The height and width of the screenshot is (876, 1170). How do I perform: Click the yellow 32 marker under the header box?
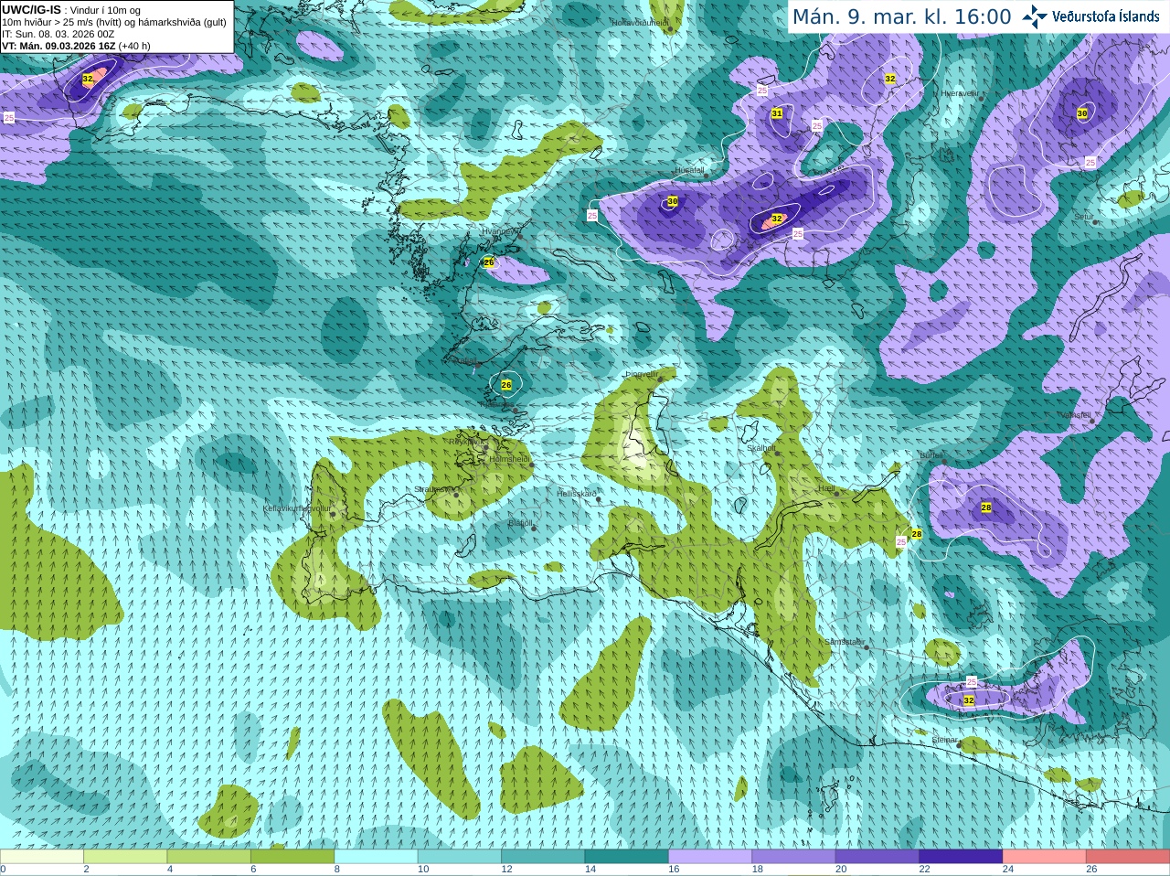click(88, 80)
